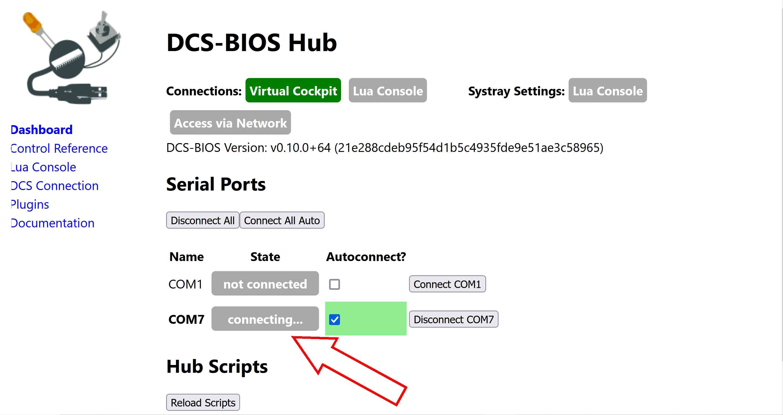Click the Reload Scripts button
The width and height of the screenshot is (783, 415).
[203, 402]
